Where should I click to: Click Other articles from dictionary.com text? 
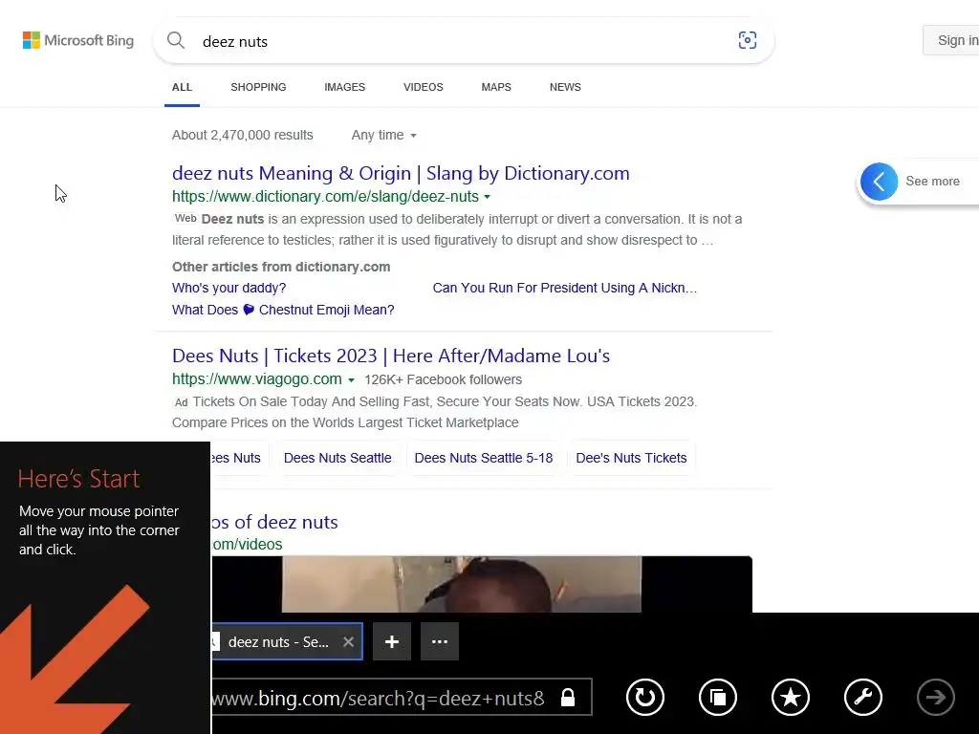[x=281, y=268]
